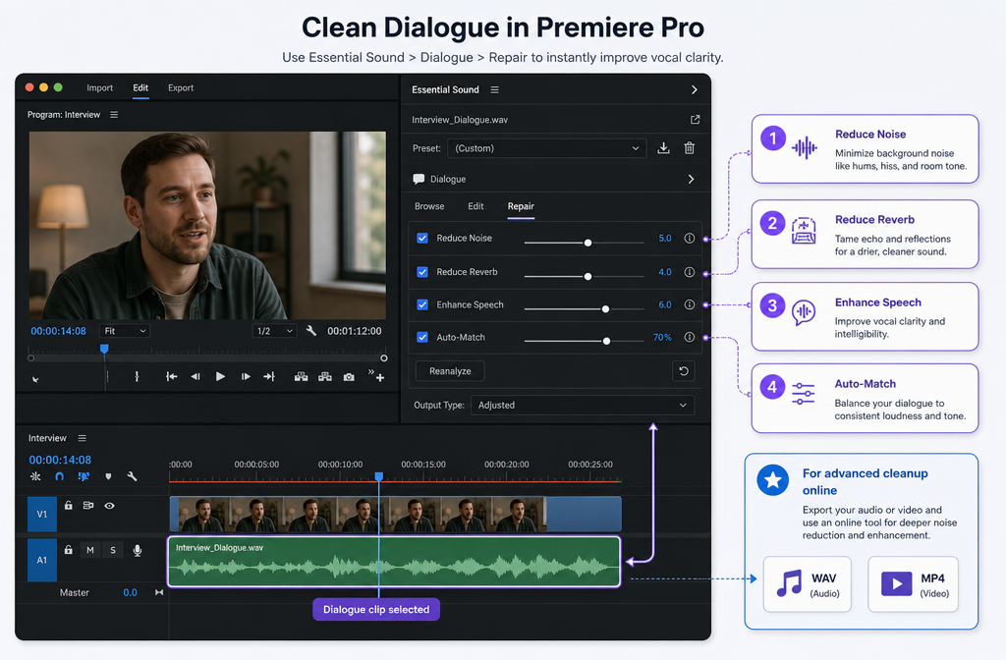
Task: Uncheck the Enhance Speech checkbox
Action: (422, 304)
